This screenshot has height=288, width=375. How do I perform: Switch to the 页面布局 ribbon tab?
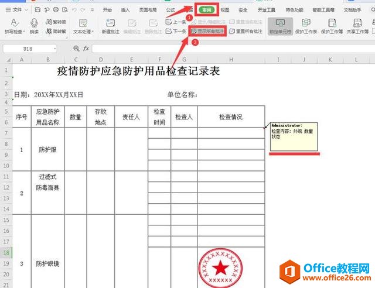[148, 10]
